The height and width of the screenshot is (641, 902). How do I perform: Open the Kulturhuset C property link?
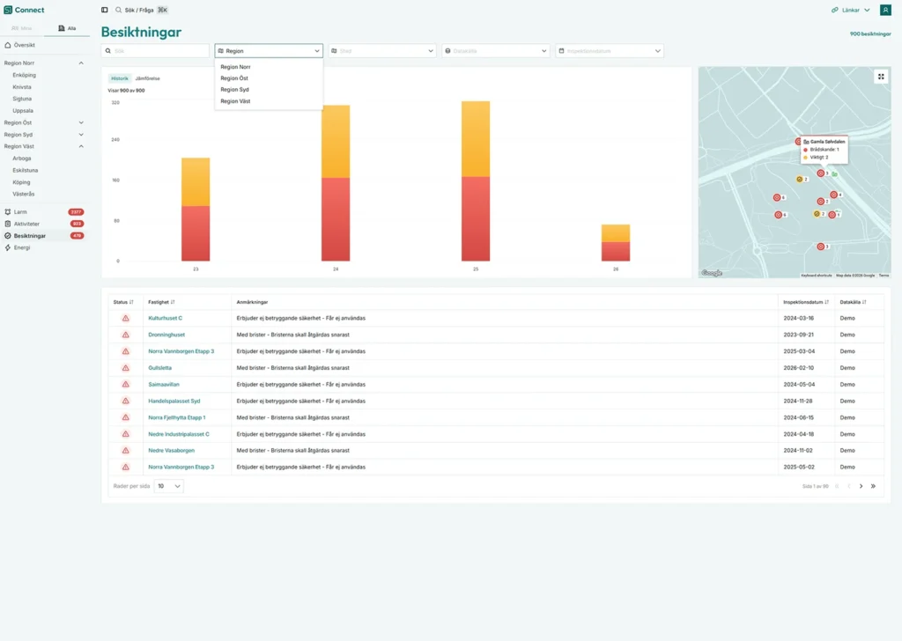165,318
